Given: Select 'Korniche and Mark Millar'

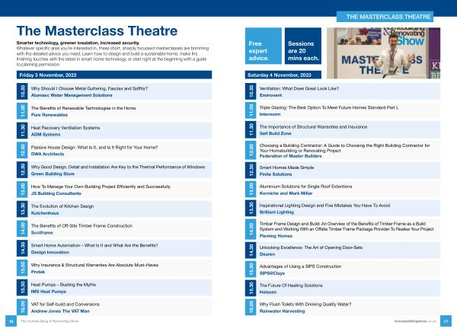Looking at the screenshot, I should coord(286,193).
